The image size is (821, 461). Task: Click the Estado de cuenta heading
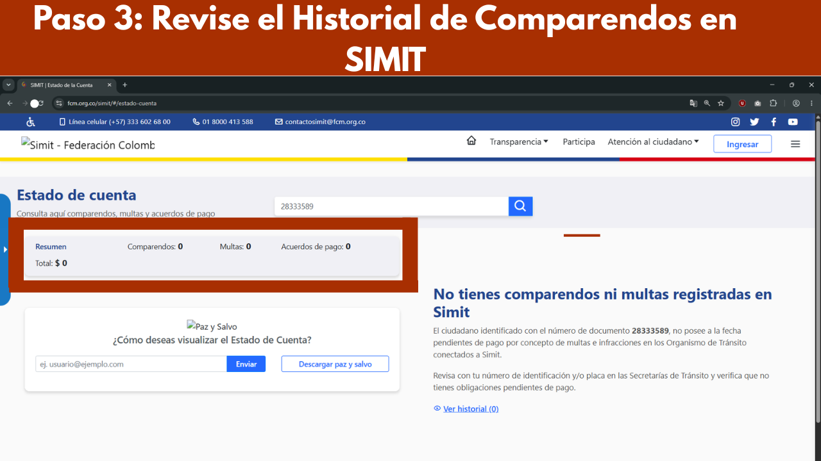pyautogui.click(x=76, y=195)
